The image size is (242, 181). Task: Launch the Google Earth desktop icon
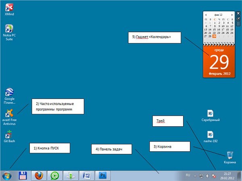[x=9, y=96]
